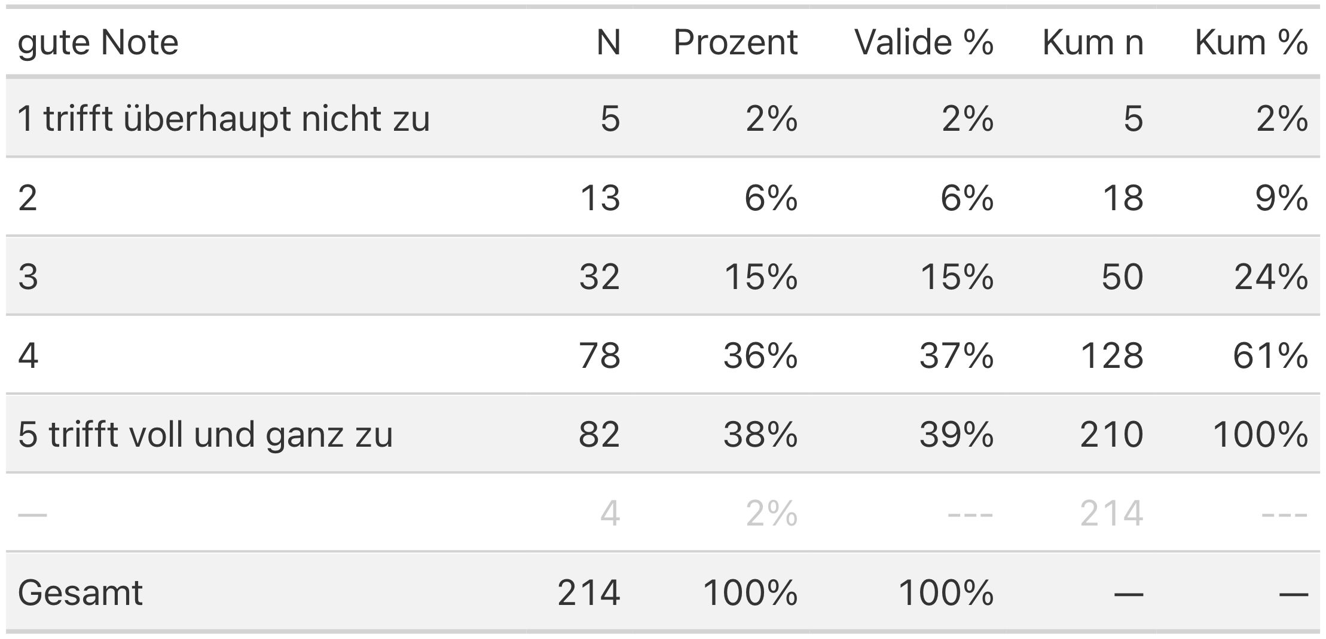Click the "gute Note" column header

[x=98, y=42]
